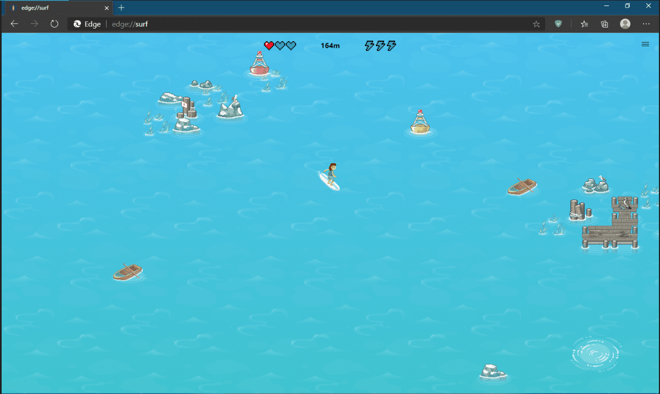Select the edge://surf tab
This screenshot has width=660, height=394.
(55, 8)
